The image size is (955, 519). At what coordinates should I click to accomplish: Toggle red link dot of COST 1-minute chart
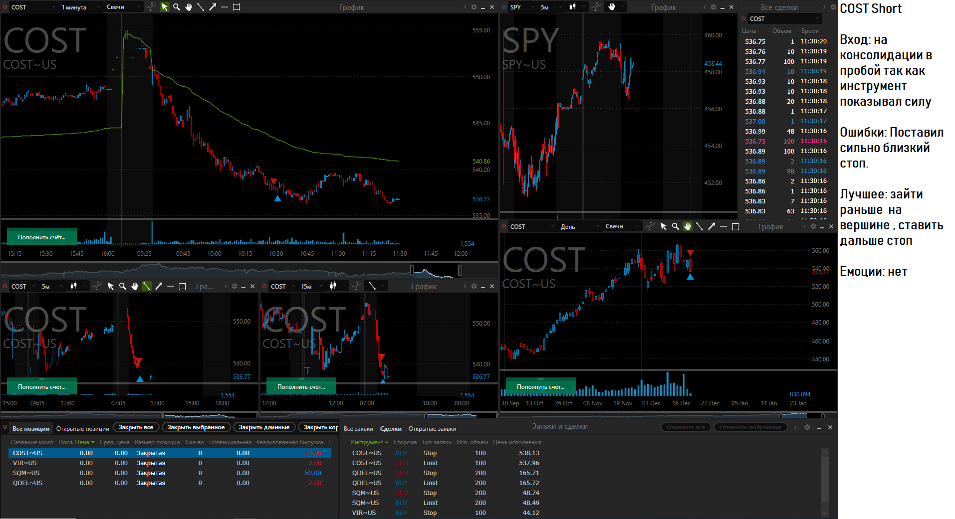(x=5, y=7)
